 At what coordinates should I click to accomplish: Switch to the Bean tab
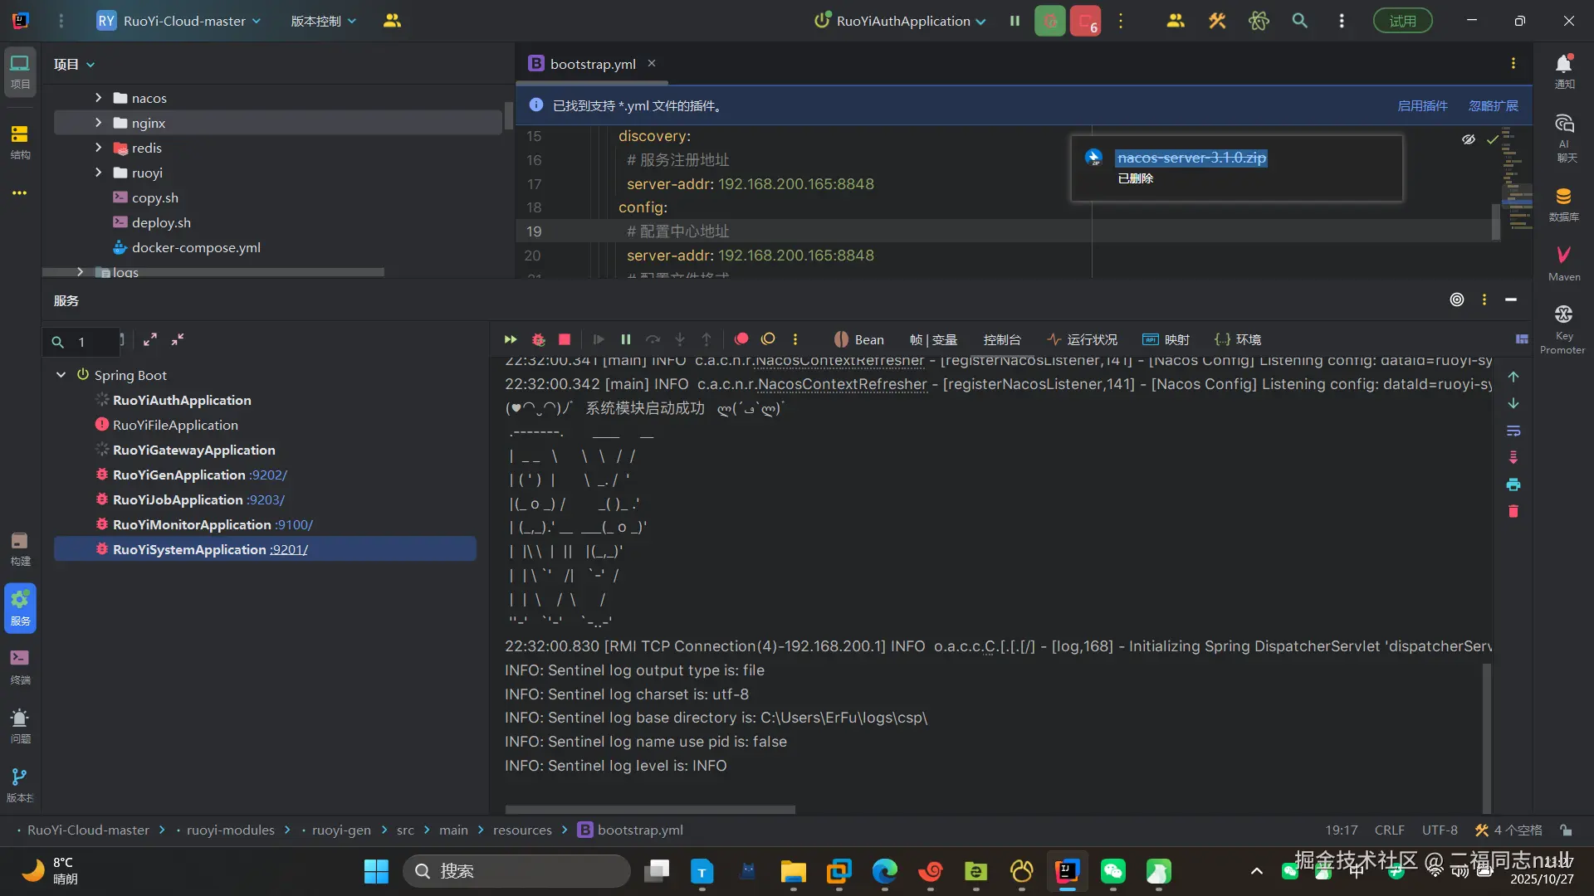[859, 339]
